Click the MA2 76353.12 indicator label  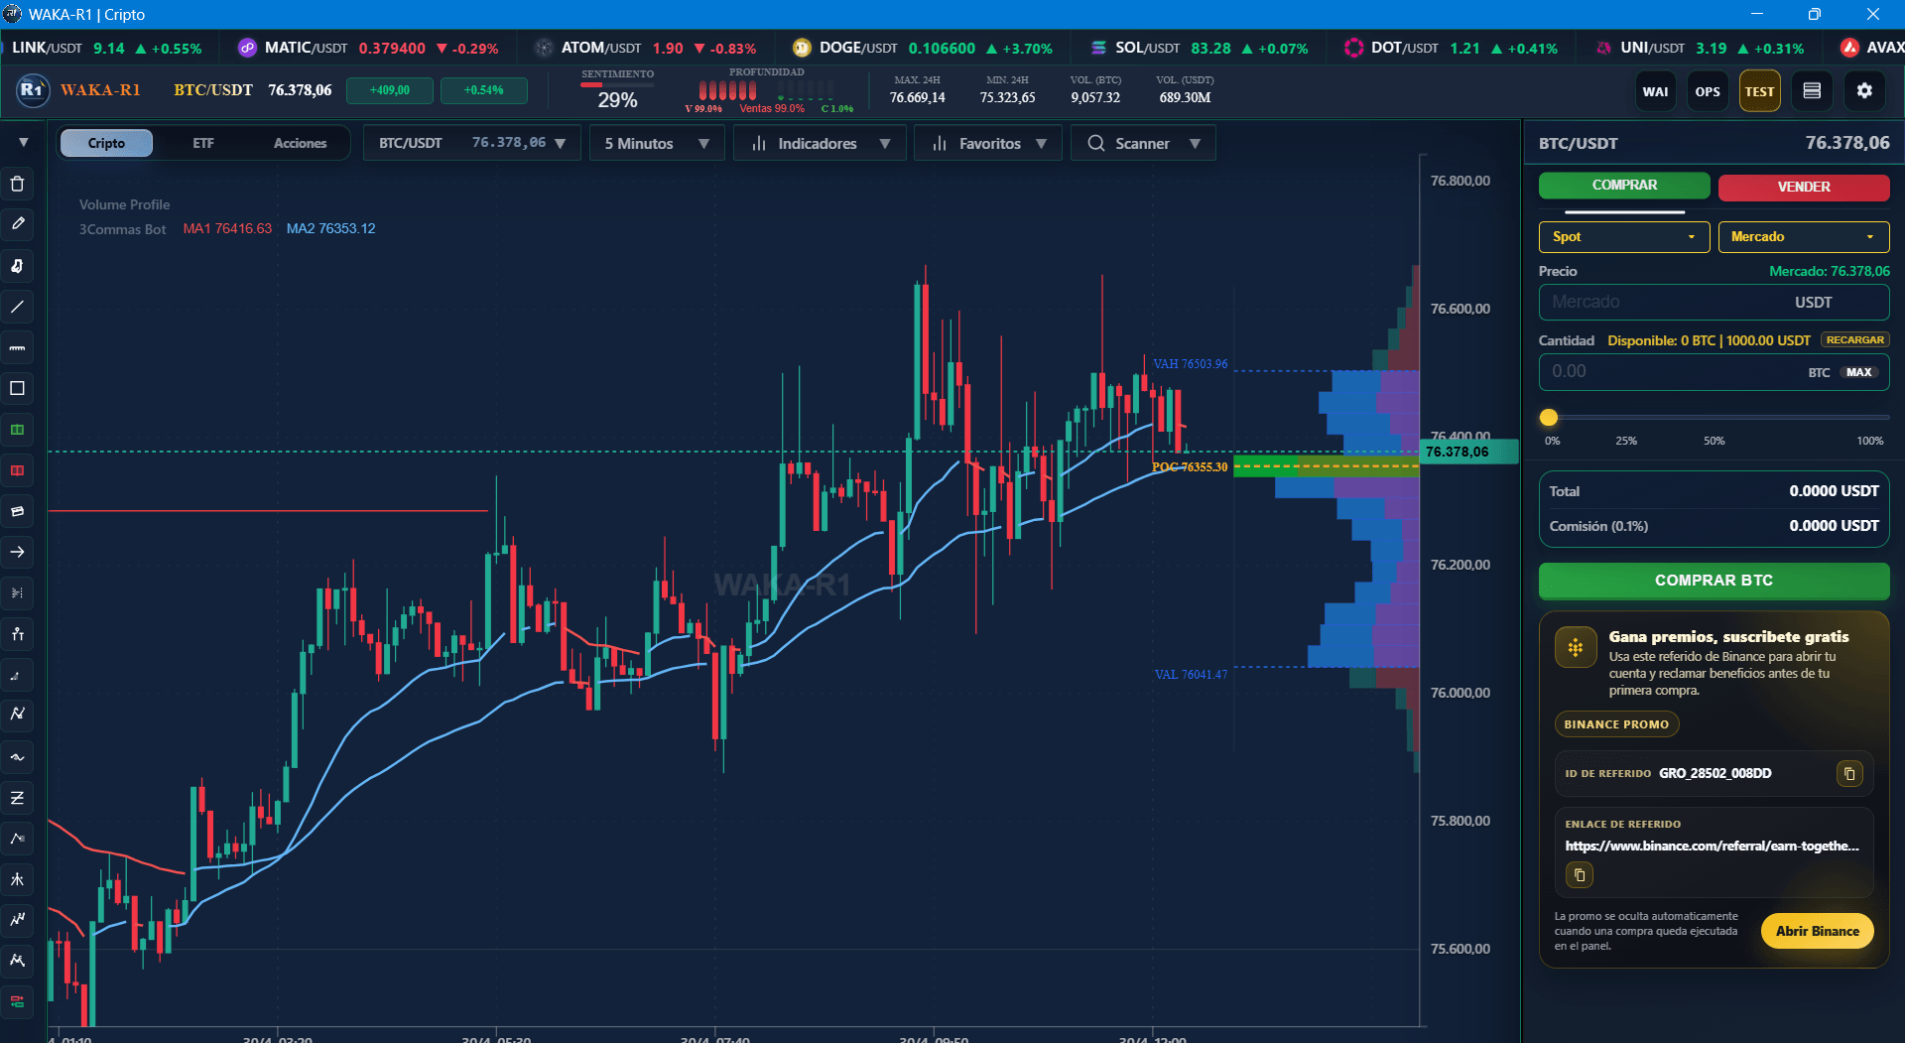tap(331, 228)
